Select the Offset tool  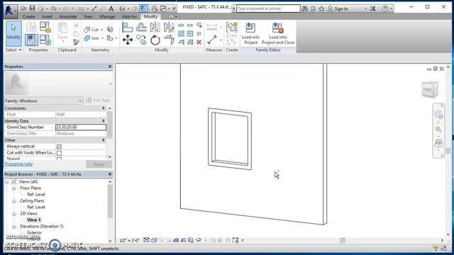tap(141, 28)
